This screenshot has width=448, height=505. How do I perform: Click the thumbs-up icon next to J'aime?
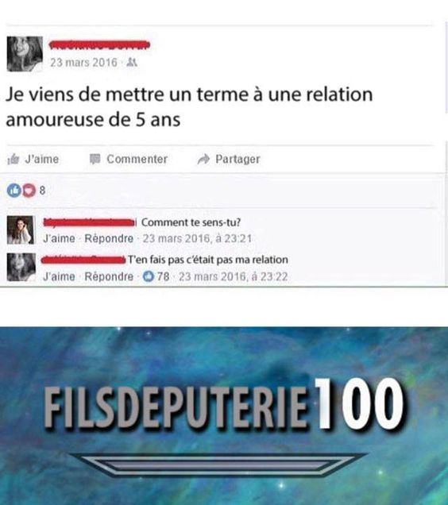click(14, 159)
